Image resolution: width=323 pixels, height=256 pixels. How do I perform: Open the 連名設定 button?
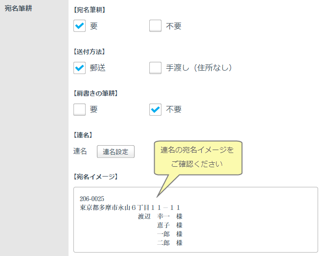pos(115,152)
